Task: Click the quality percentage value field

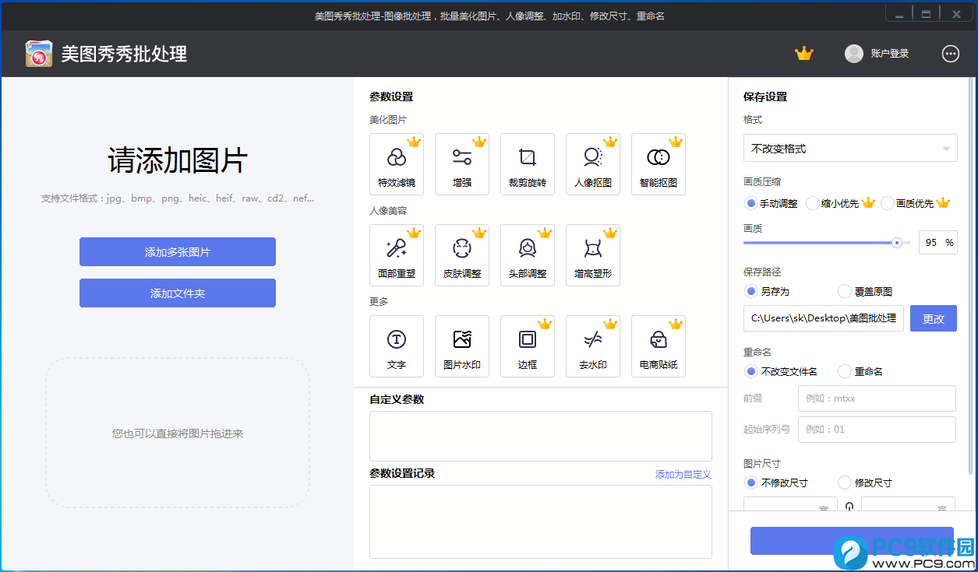Action: (x=938, y=243)
